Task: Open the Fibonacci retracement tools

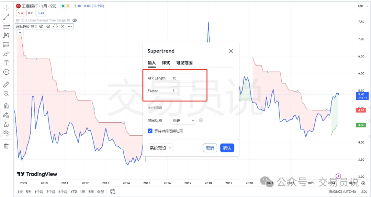Action: [7, 26]
